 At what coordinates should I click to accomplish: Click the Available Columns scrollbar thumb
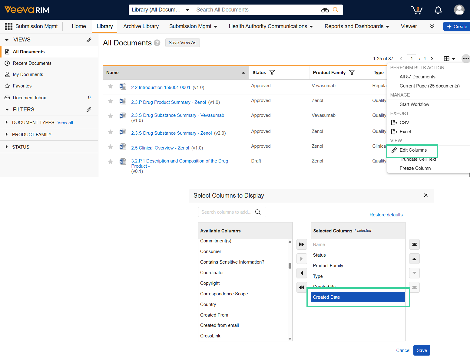pos(290,266)
